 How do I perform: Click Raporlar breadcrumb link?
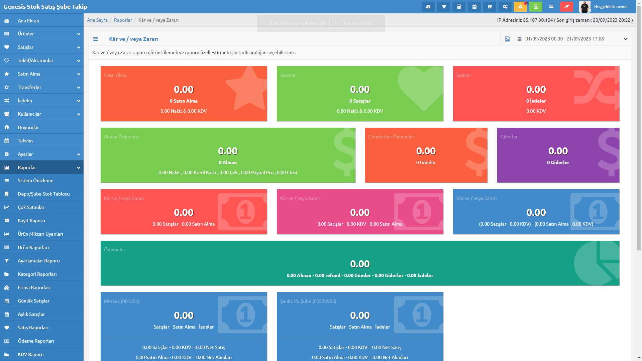coord(123,20)
